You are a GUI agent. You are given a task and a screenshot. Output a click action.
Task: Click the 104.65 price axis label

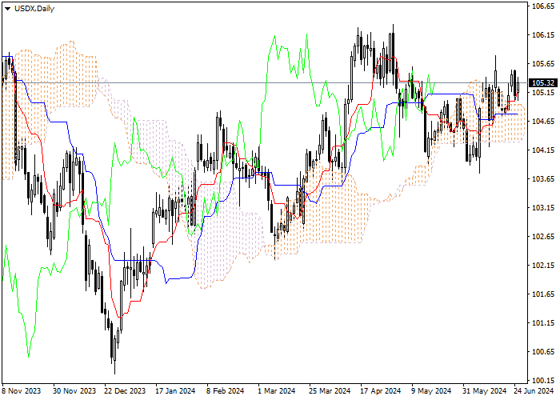pyautogui.click(x=543, y=122)
